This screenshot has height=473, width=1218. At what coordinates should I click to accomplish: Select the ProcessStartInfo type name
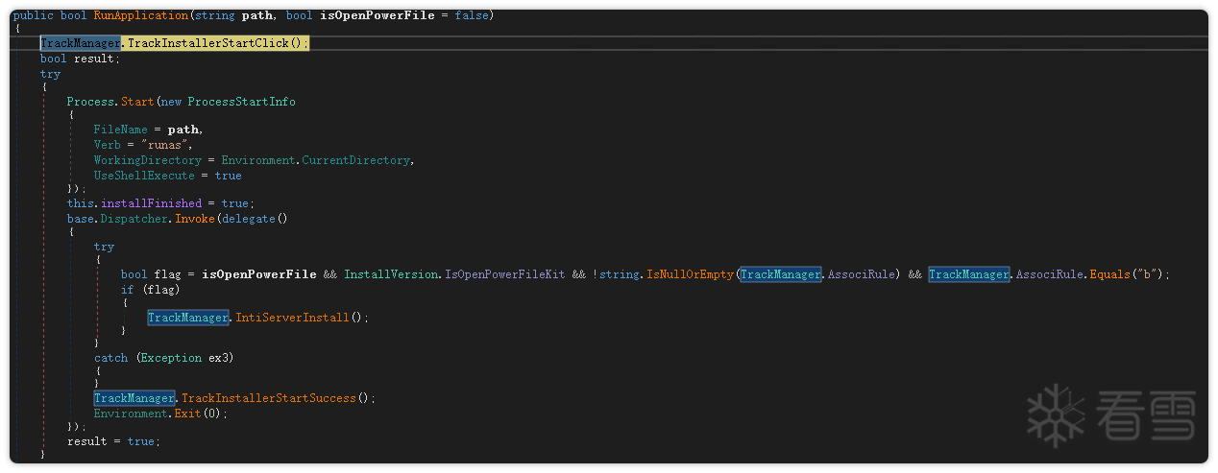[x=241, y=102]
